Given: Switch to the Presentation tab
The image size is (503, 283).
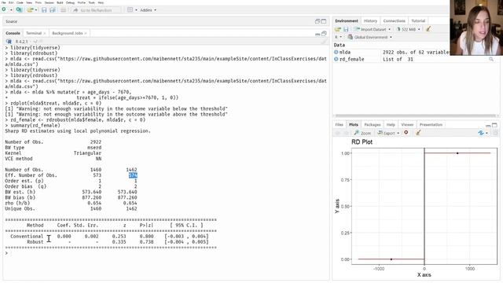Looking at the screenshot, I should coord(431,124).
